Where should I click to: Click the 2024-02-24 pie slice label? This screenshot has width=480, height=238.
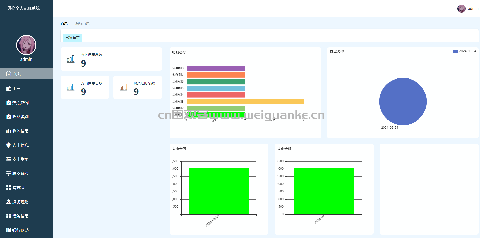390,128
